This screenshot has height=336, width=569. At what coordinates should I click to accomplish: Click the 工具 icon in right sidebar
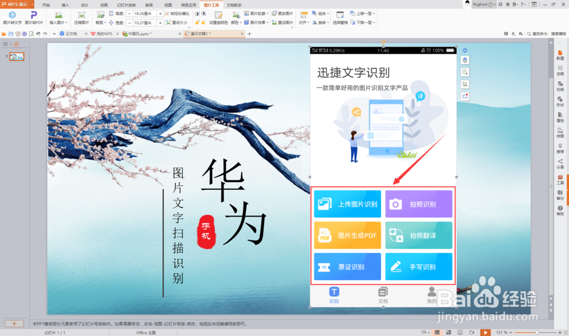(560, 180)
